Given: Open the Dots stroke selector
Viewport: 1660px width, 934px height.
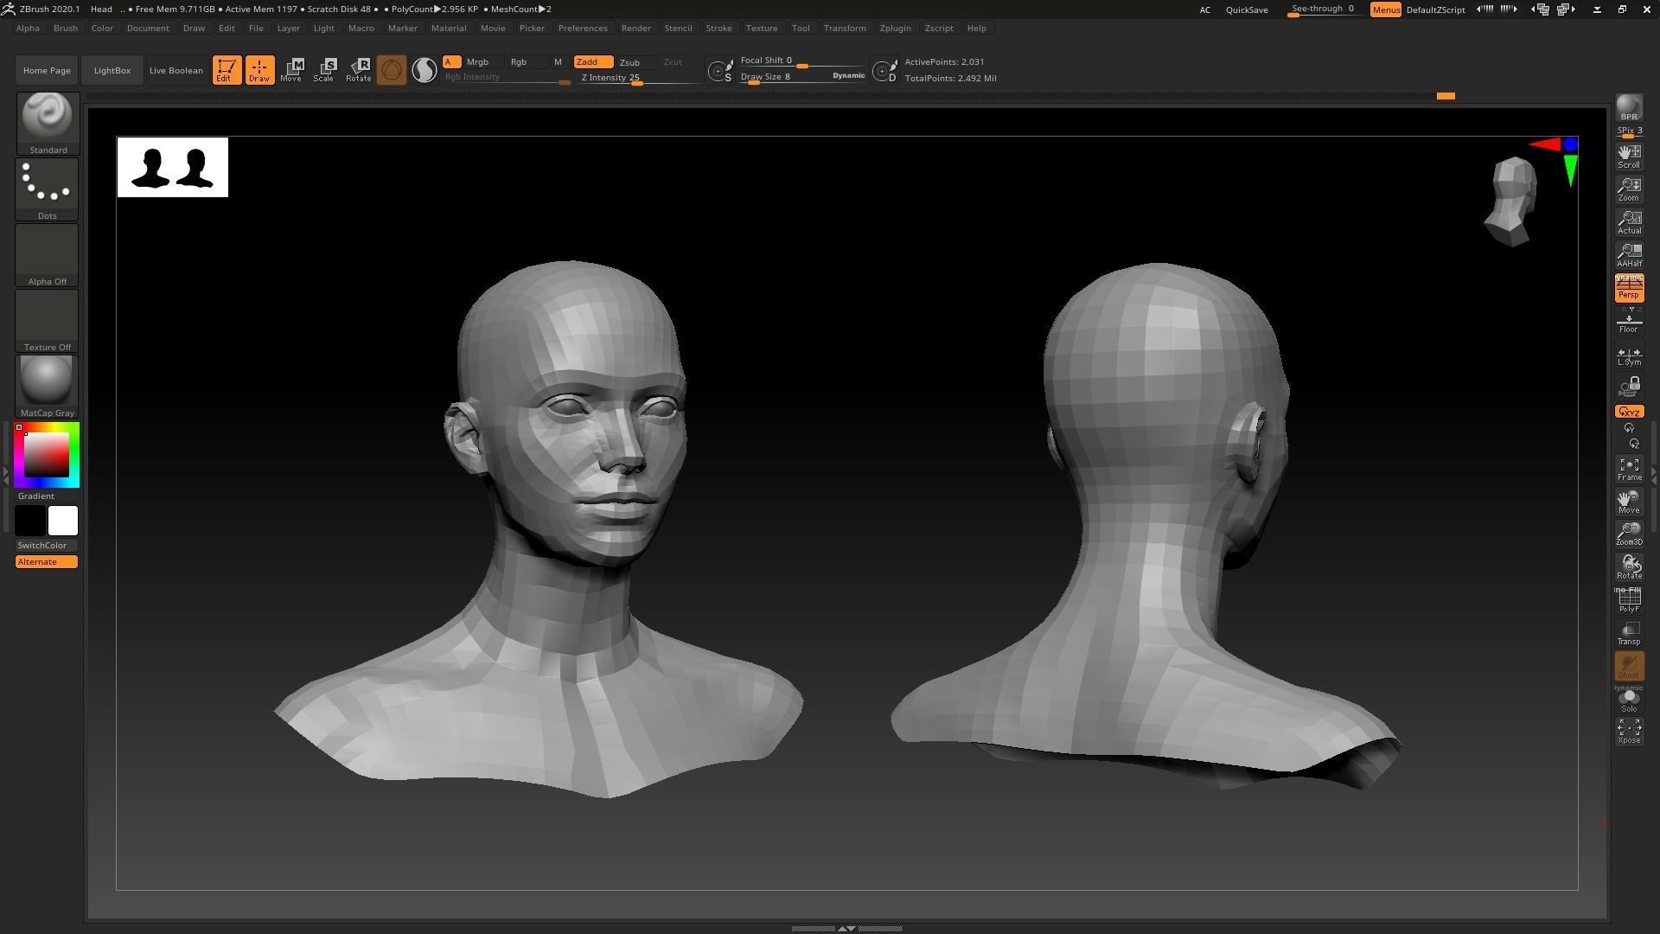Looking at the screenshot, I should [x=48, y=189].
